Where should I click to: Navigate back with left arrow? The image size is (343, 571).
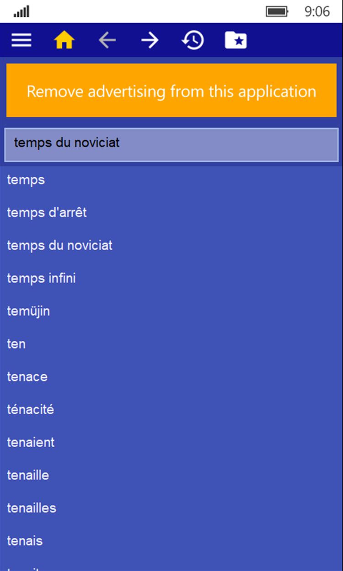pos(107,41)
